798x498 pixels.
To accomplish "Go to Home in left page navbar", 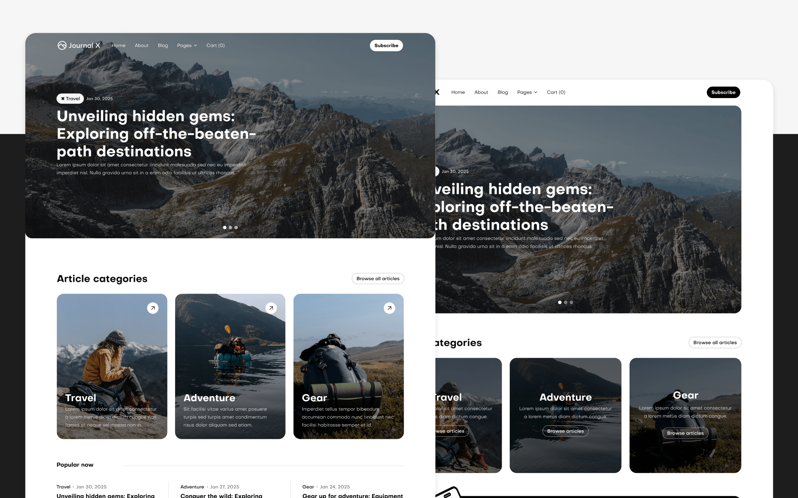I will pos(119,45).
